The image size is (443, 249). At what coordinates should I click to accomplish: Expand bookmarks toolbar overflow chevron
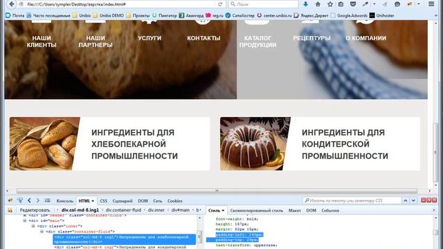(437, 15)
